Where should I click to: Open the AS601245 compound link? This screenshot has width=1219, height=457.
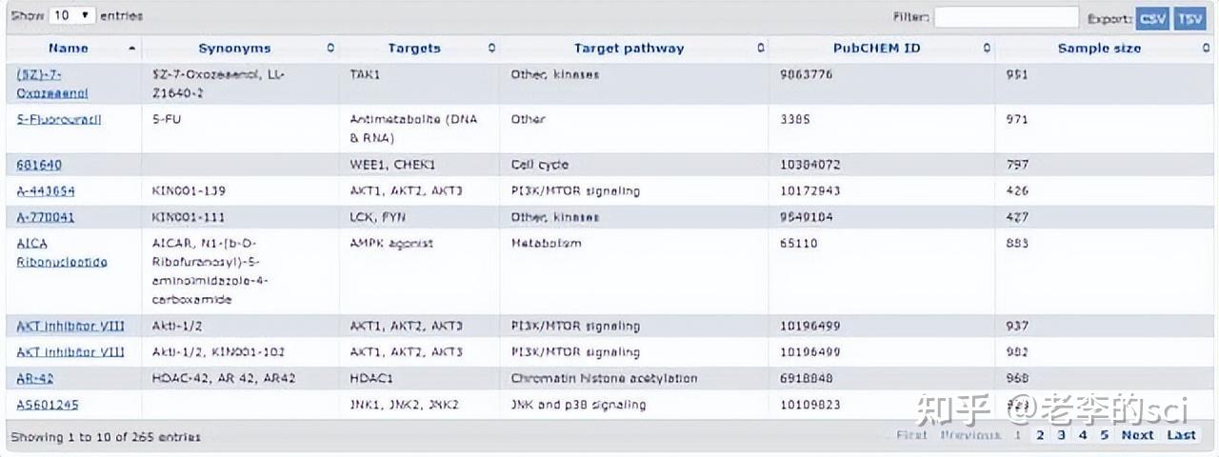click(x=48, y=405)
